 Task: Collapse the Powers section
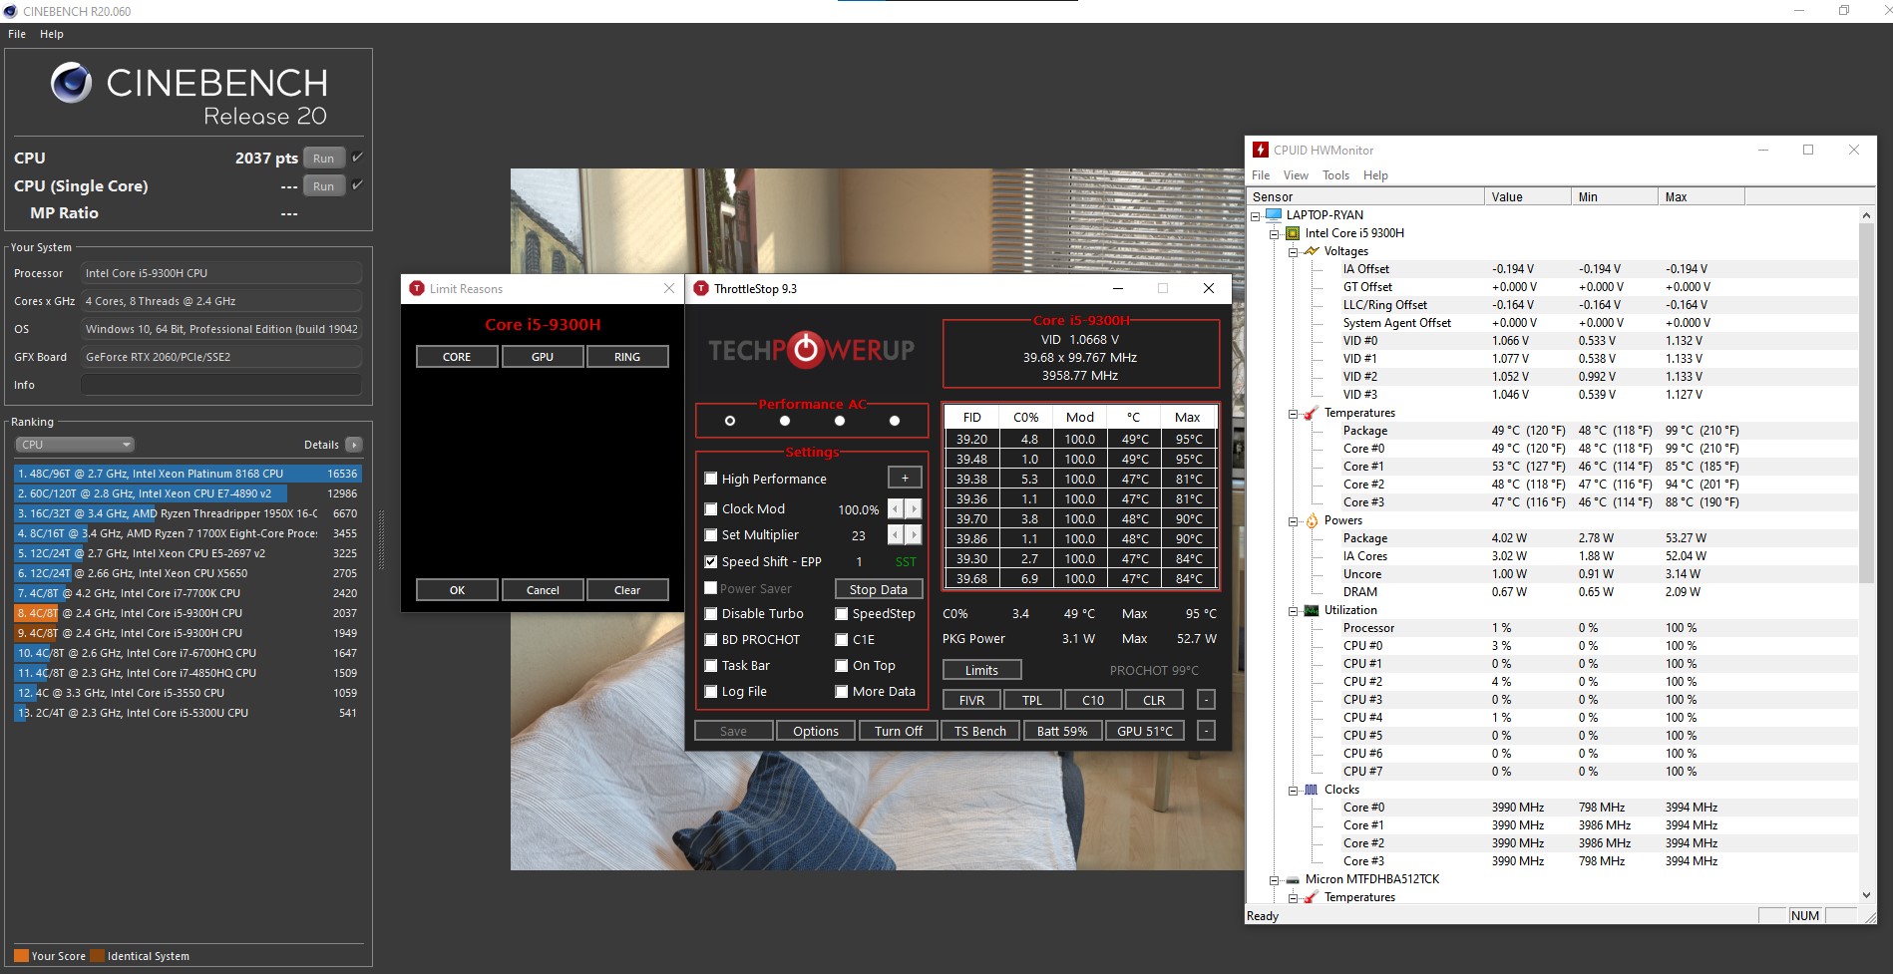coord(1293,520)
